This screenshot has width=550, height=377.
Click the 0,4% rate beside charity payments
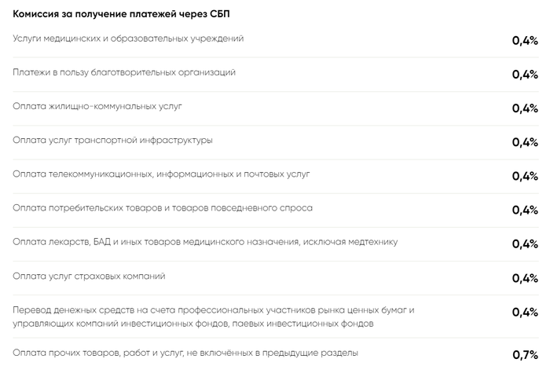click(x=525, y=75)
